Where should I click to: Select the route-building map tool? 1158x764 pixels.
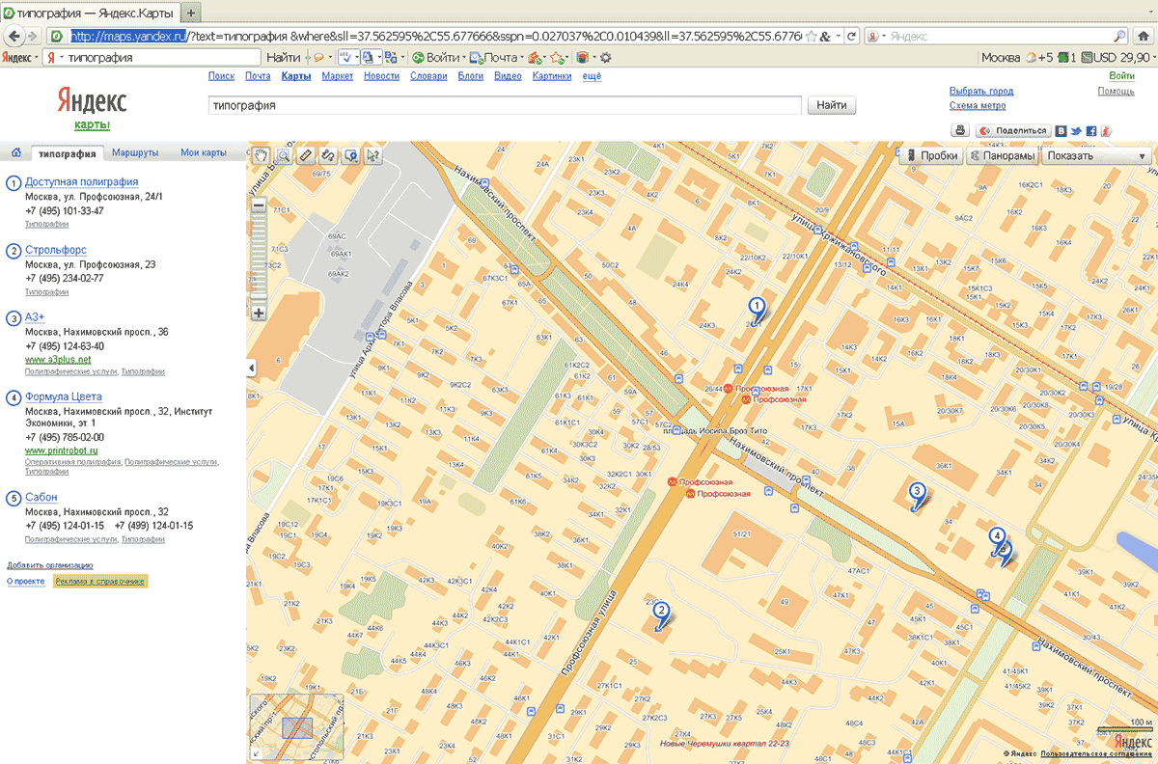tap(328, 154)
